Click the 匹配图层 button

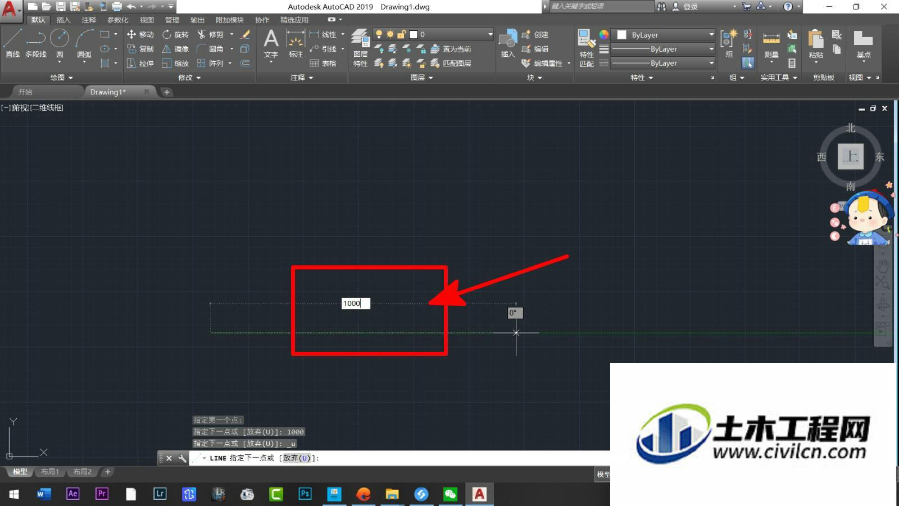[x=451, y=64]
